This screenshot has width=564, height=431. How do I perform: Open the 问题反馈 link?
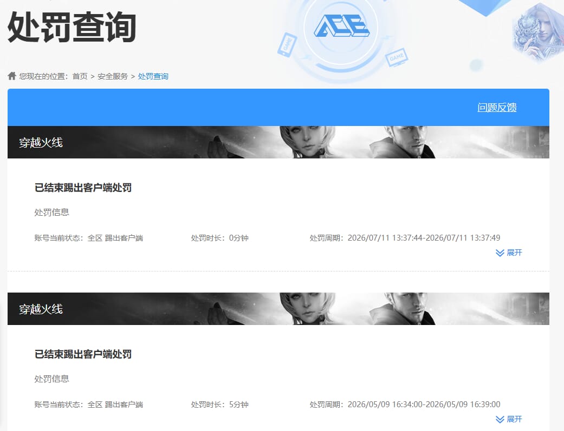click(497, 108)
